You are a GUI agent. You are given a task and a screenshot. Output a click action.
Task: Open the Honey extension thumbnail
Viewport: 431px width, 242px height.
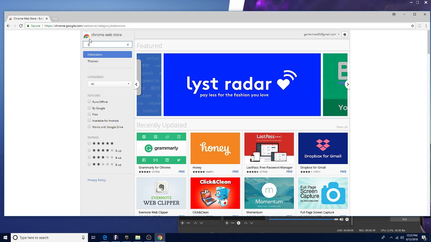tap(215, 148)
